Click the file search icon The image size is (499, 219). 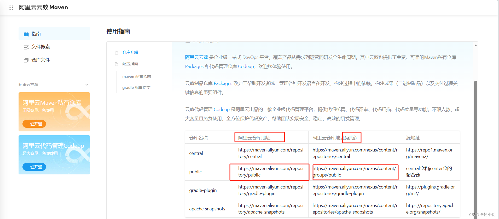(26, 47)
